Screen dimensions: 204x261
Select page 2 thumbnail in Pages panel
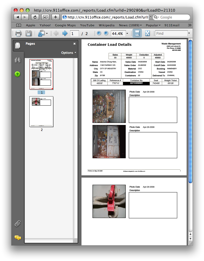coord(41,112)
